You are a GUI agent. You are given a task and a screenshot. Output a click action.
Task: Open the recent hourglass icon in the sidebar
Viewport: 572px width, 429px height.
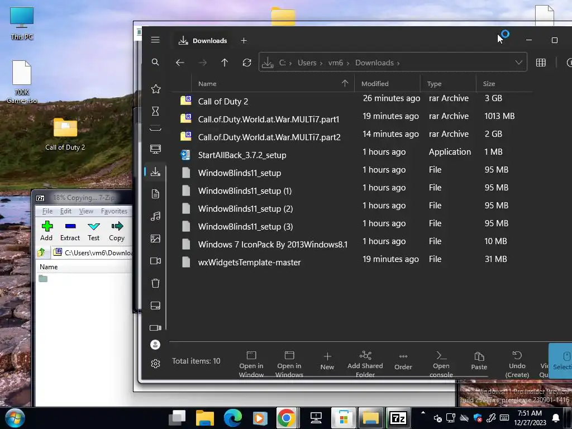click(x=155, y=111)
